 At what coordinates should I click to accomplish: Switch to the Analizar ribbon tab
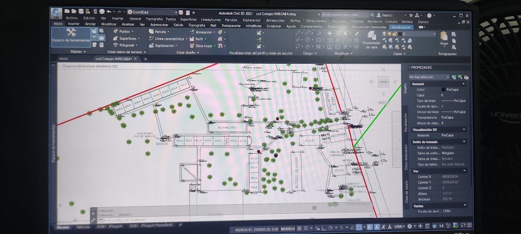128,25
